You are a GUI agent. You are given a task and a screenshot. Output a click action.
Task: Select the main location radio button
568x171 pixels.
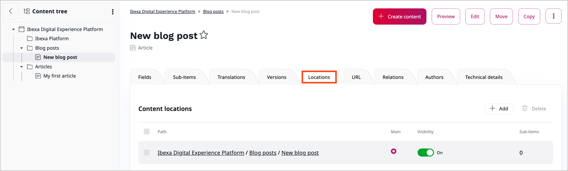point(394,151)
